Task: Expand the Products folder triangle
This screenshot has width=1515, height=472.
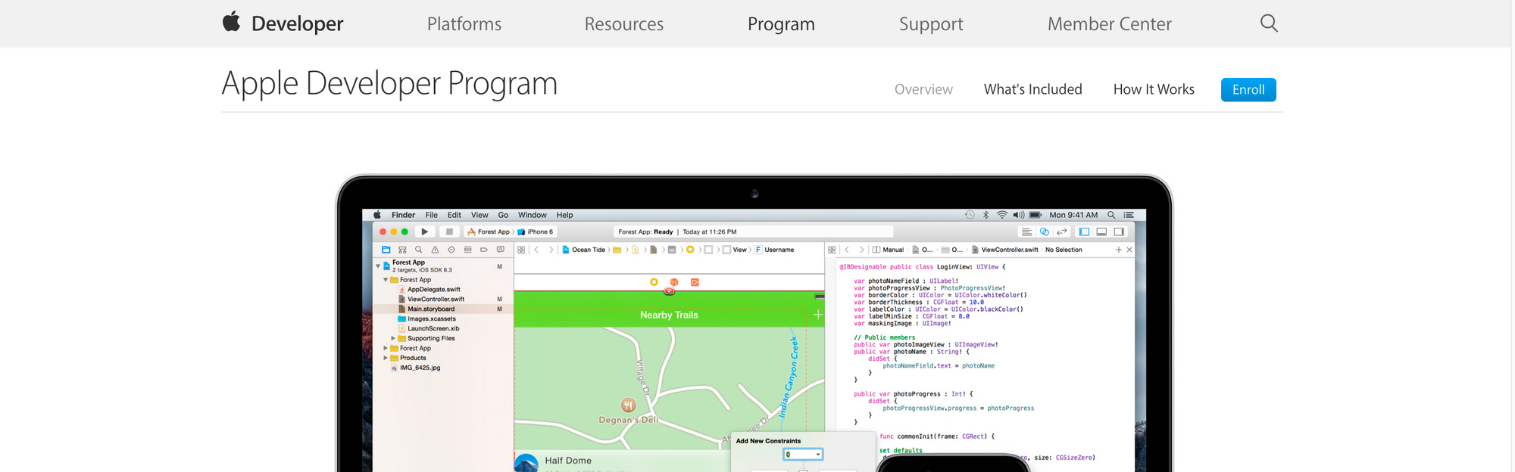Action: coord(386,358)
